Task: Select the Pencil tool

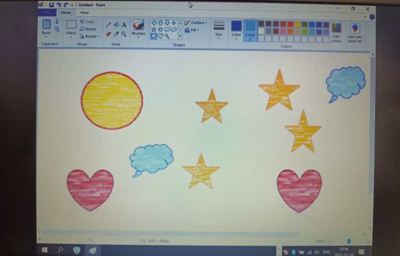Action: 108,25
